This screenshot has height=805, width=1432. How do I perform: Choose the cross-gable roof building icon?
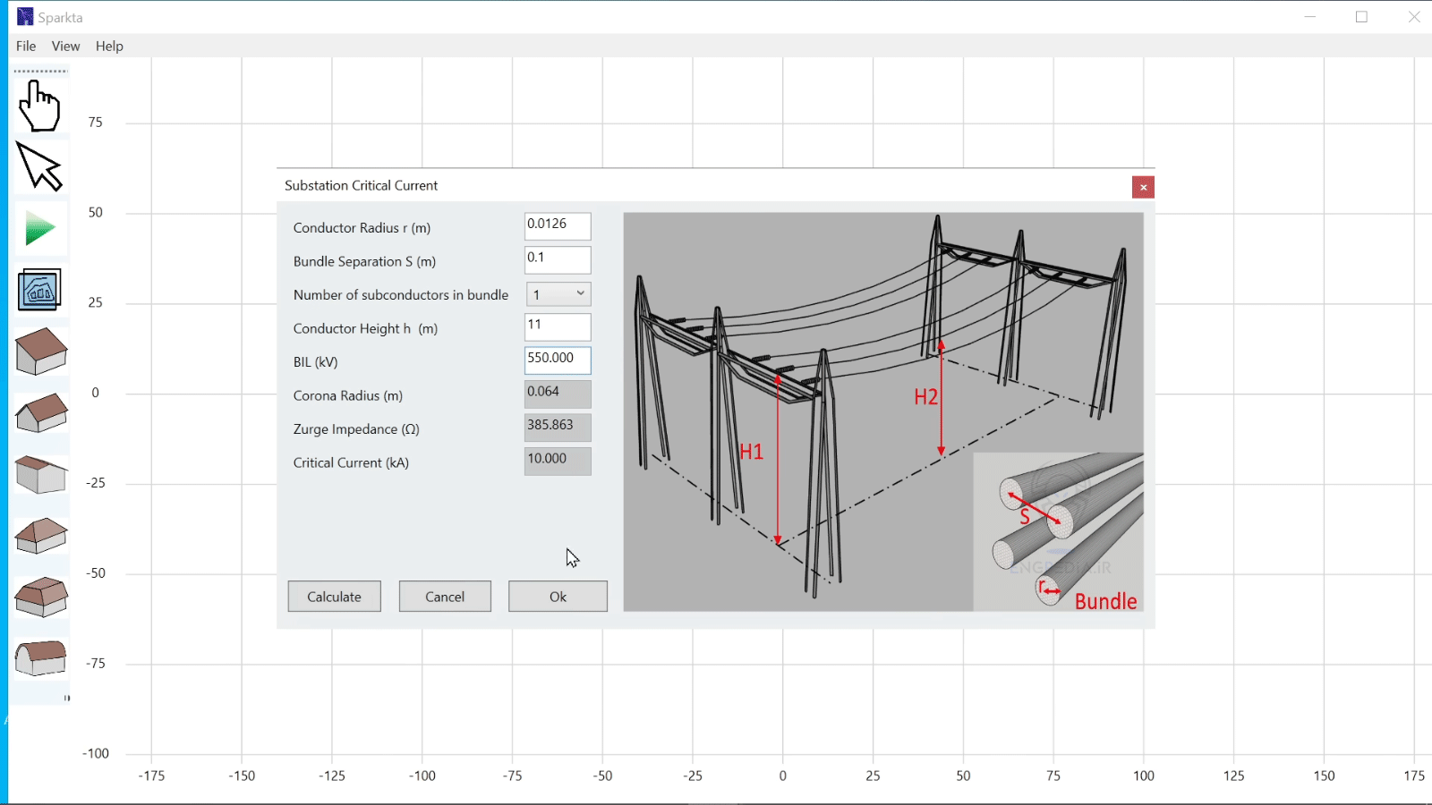[41, 412]
